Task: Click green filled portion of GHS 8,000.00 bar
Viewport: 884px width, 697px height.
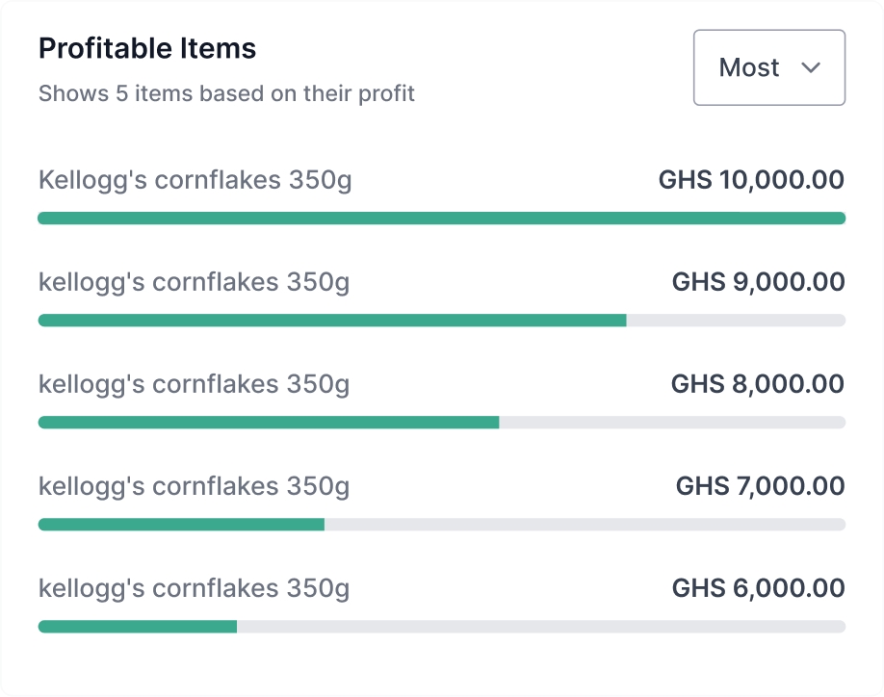Action: click(268, 423)
